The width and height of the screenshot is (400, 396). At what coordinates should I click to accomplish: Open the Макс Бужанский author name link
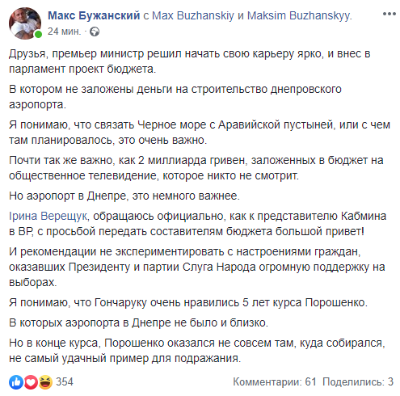pyautogui.click(x=94, y=15)
